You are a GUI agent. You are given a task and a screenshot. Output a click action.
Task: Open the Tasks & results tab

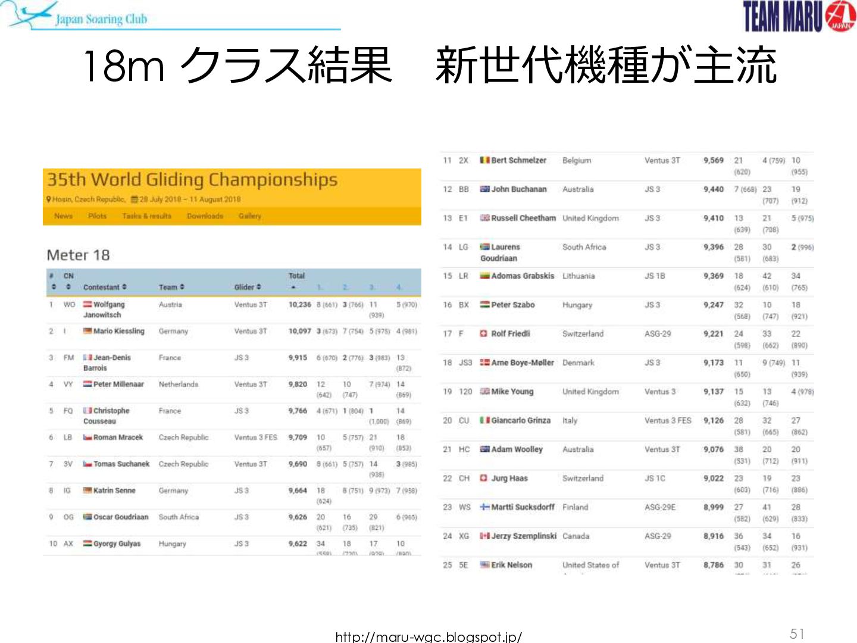[x=146, y=216]
